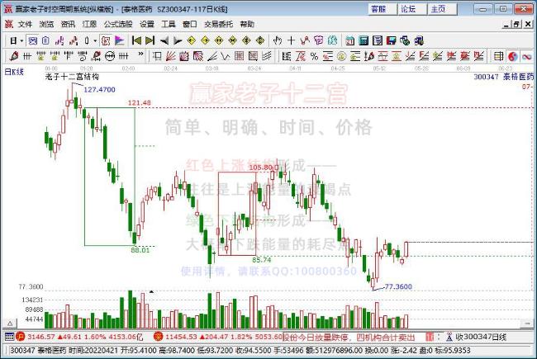Open the 设置 menu
537x359 pixels.
click(146, 24)
